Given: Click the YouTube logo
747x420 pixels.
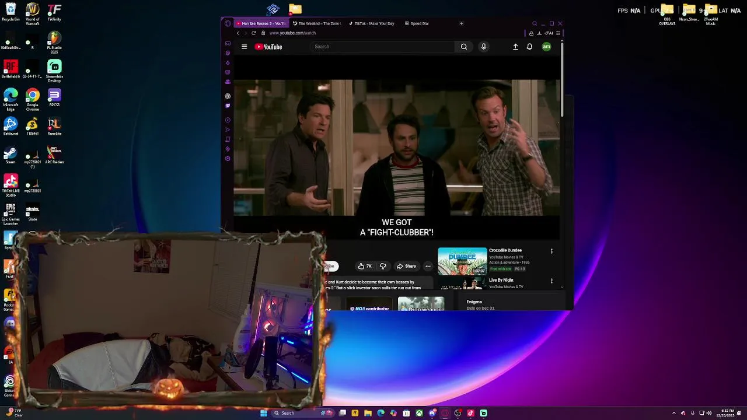Looking at the screenshot, I should 268,47.
